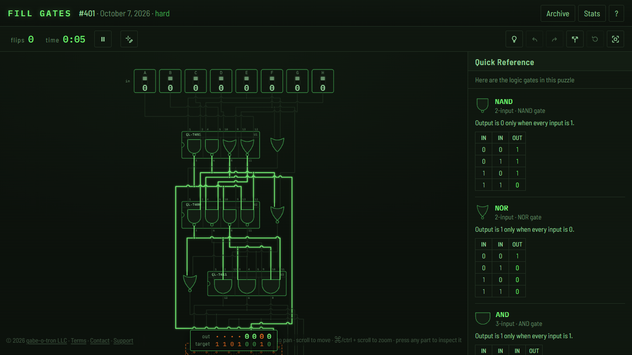Screen dimensions: 632x355
Task: Click the NOR gate icon in Quick Reference
Action: coord(482,212)
